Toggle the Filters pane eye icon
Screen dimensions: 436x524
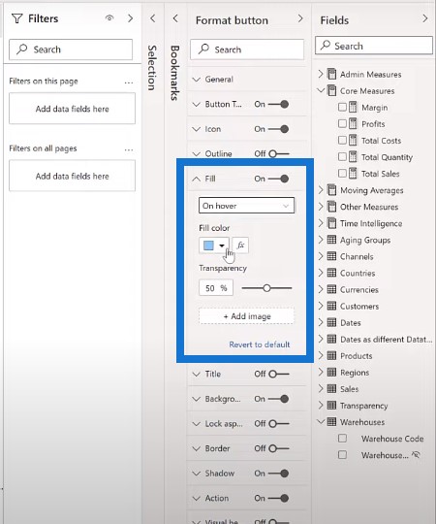click(109, 18)
